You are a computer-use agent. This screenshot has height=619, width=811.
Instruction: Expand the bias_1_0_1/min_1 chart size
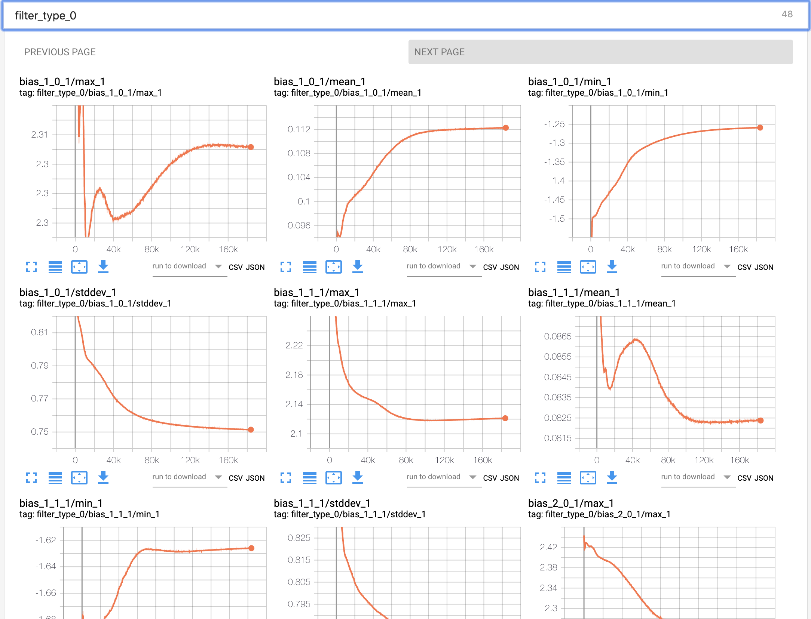click(540, 267)
